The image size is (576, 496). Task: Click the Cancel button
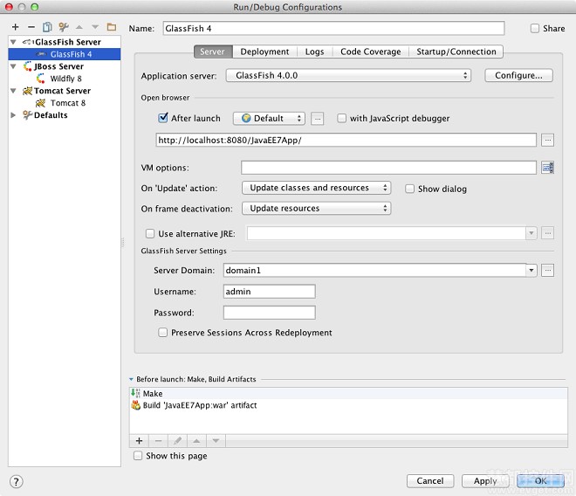point(429,481)
